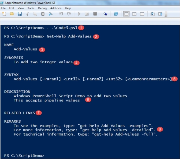Click the Stop Operation square icon
Image resolution: width=180 pixels, height=159 pixels.
[95, 14]
